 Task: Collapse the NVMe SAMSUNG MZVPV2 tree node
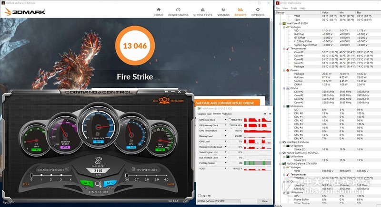280,153
